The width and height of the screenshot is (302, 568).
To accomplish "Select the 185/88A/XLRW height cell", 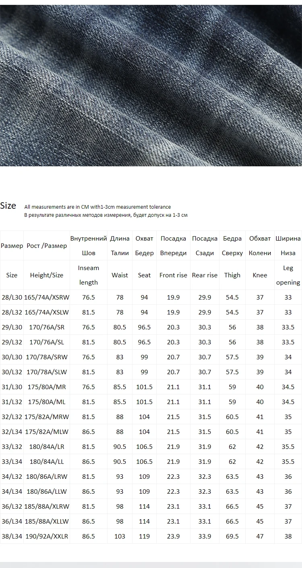I will pyautogui.click(x=47, y=506).
